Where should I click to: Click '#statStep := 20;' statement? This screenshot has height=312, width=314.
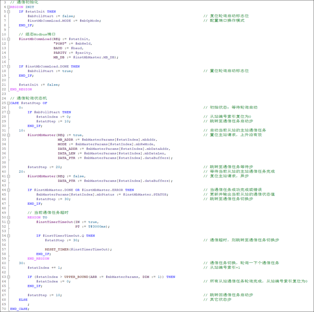[x=45, y=167]
